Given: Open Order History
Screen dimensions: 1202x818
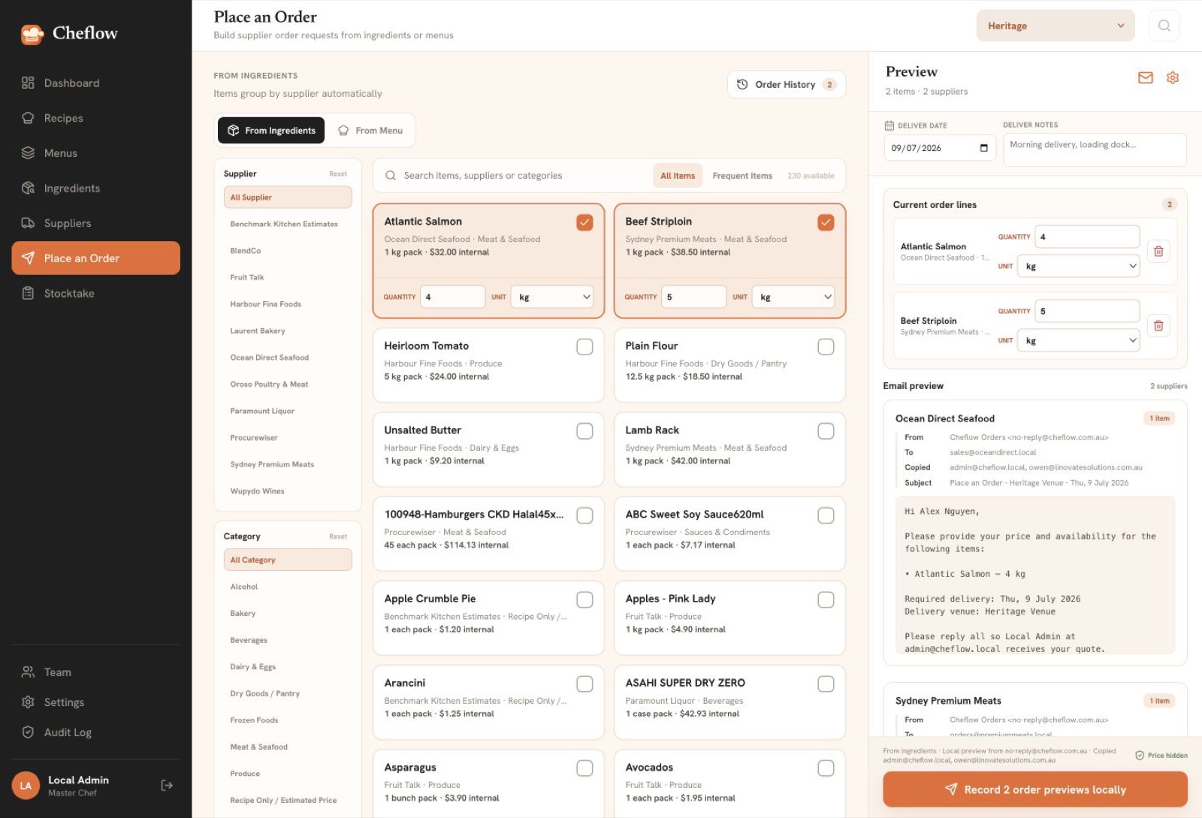Looking at the screenshot, I should click(786, 85).
